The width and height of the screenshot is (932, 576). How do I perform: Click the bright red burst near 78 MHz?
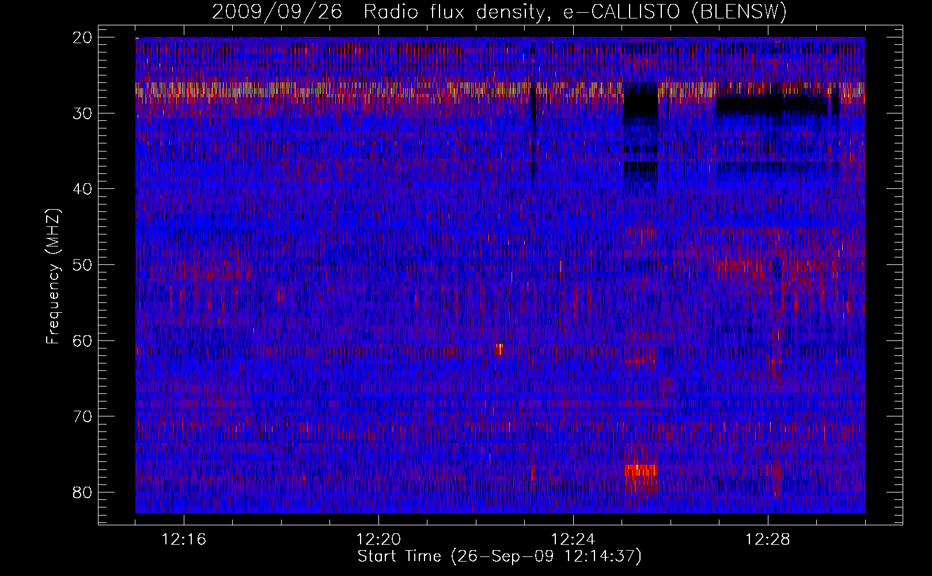[x=641, y=470]
